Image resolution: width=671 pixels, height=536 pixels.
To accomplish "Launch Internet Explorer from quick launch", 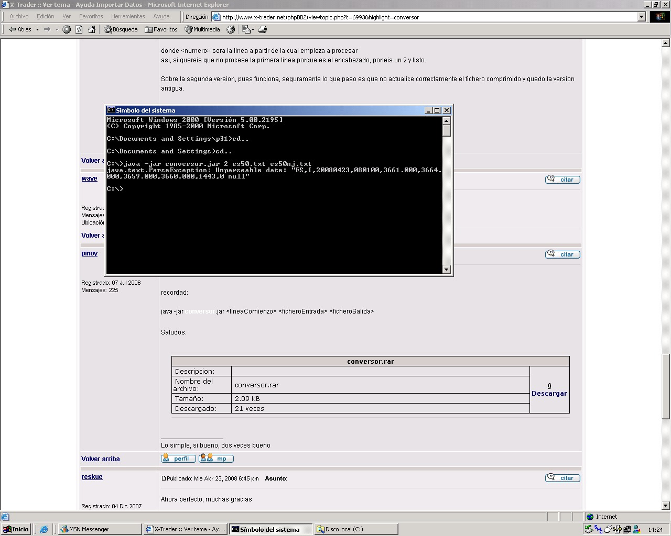I will [x=44, y=529].
